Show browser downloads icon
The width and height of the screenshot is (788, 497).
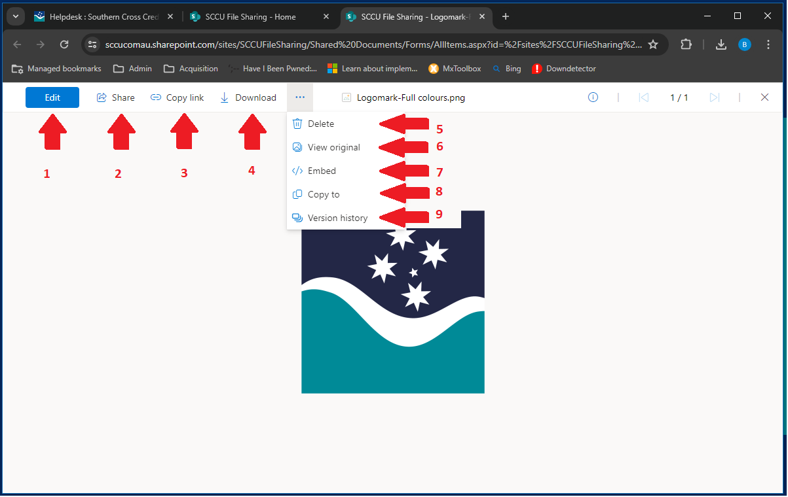[x=721, y=44]
